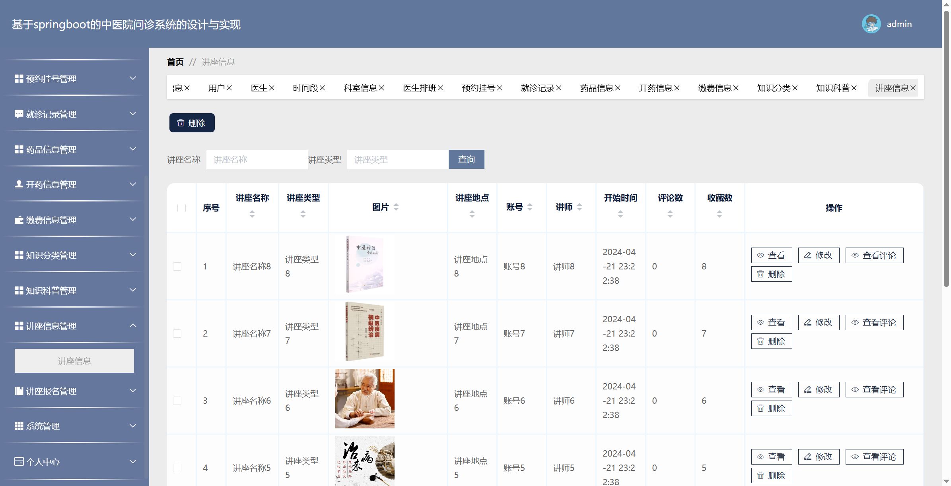Close the 医生排班 tab with X
Viewport: 951px width, 486px height.
(x=441, y=88)
